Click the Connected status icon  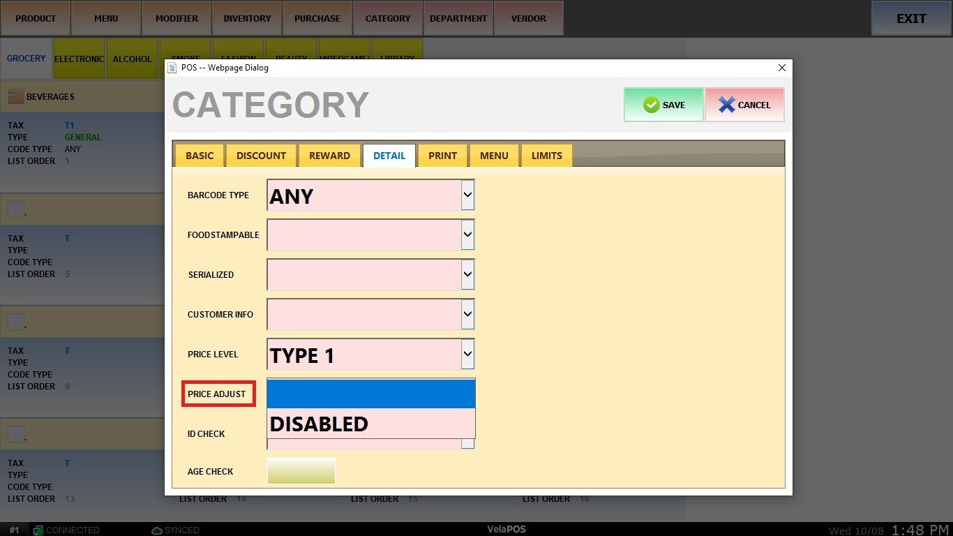tap(38, 530)
